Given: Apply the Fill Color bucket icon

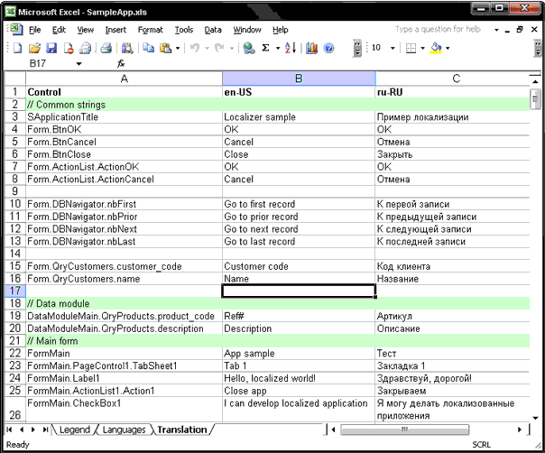Looking at the screenshot, I should [436, 48].
